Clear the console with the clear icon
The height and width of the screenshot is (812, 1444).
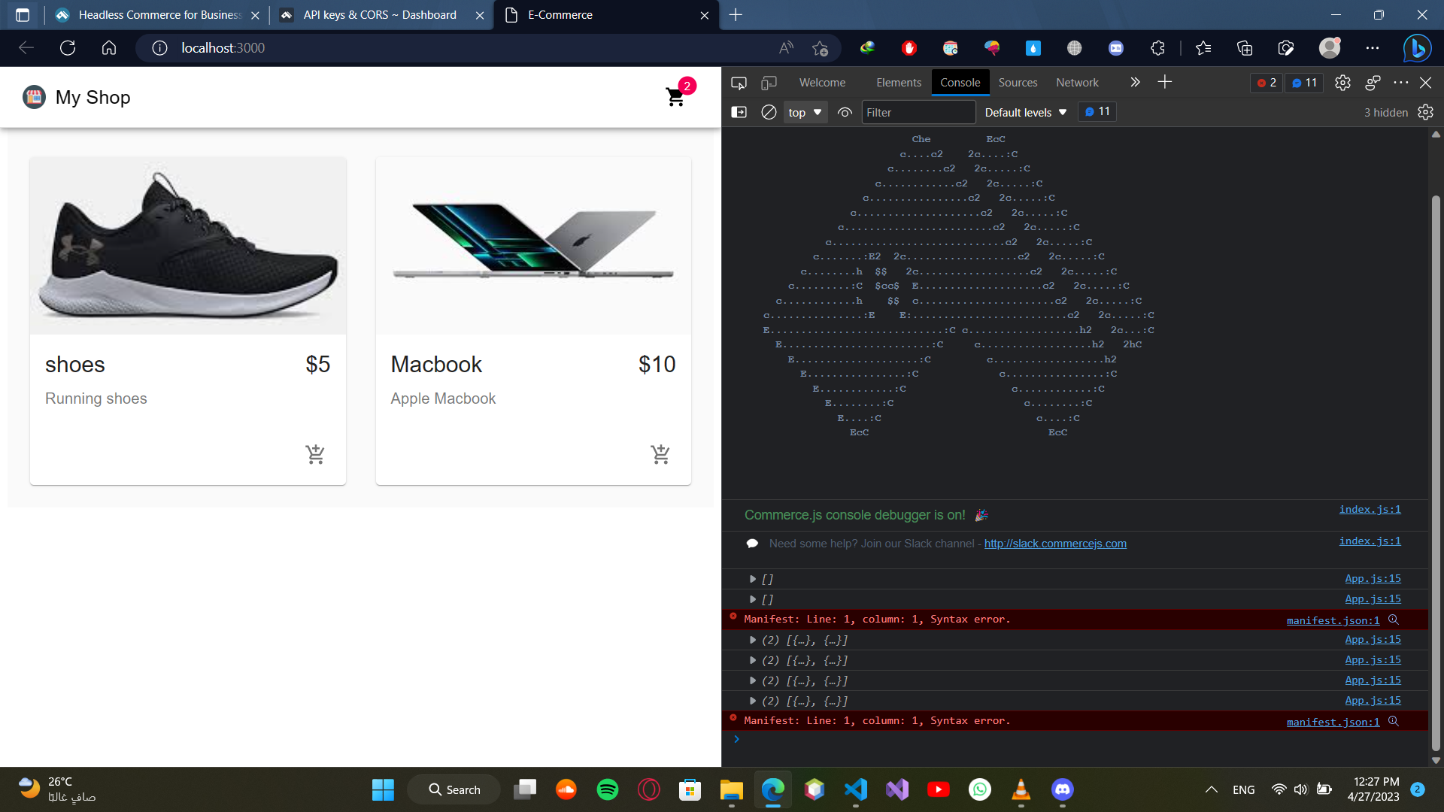(769, 112)
